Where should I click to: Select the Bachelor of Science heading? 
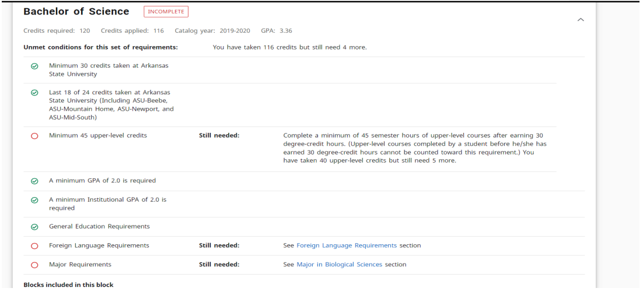point(76,12)
